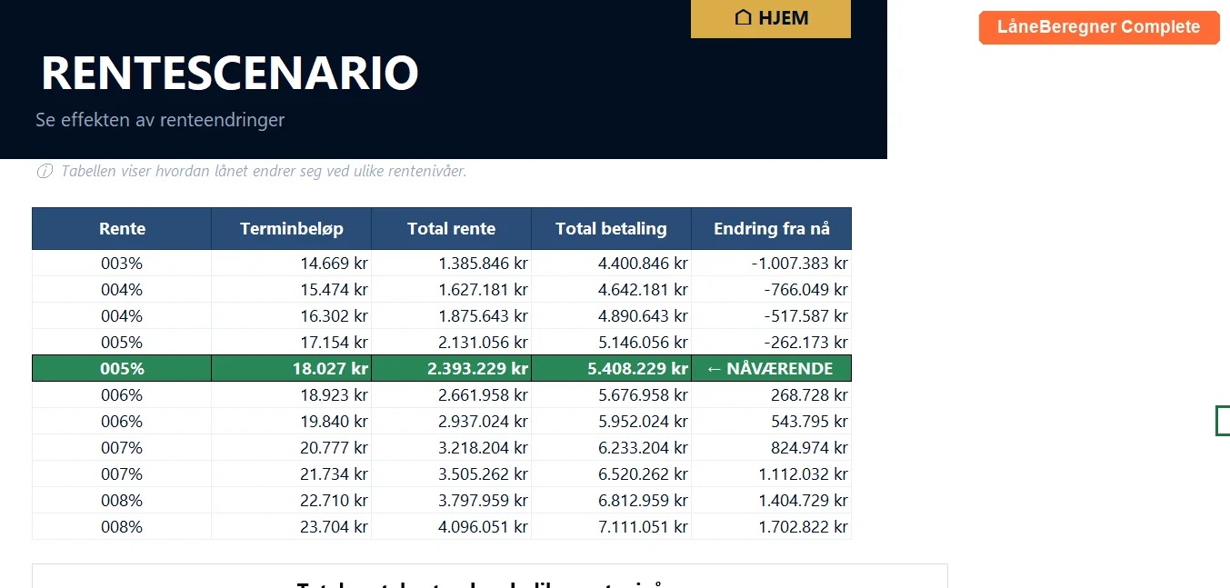1230x588 pixels.
Task: Click the 7.111.051 kr cell
Action: tap(612, 527)
